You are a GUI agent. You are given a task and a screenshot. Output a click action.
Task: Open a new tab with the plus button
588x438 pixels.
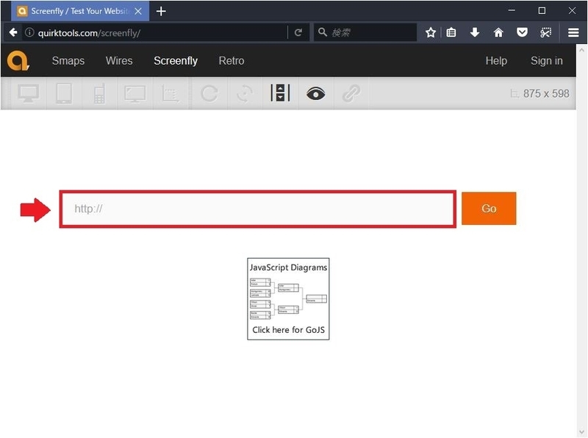pyautogui.click(x=161, y=11)
